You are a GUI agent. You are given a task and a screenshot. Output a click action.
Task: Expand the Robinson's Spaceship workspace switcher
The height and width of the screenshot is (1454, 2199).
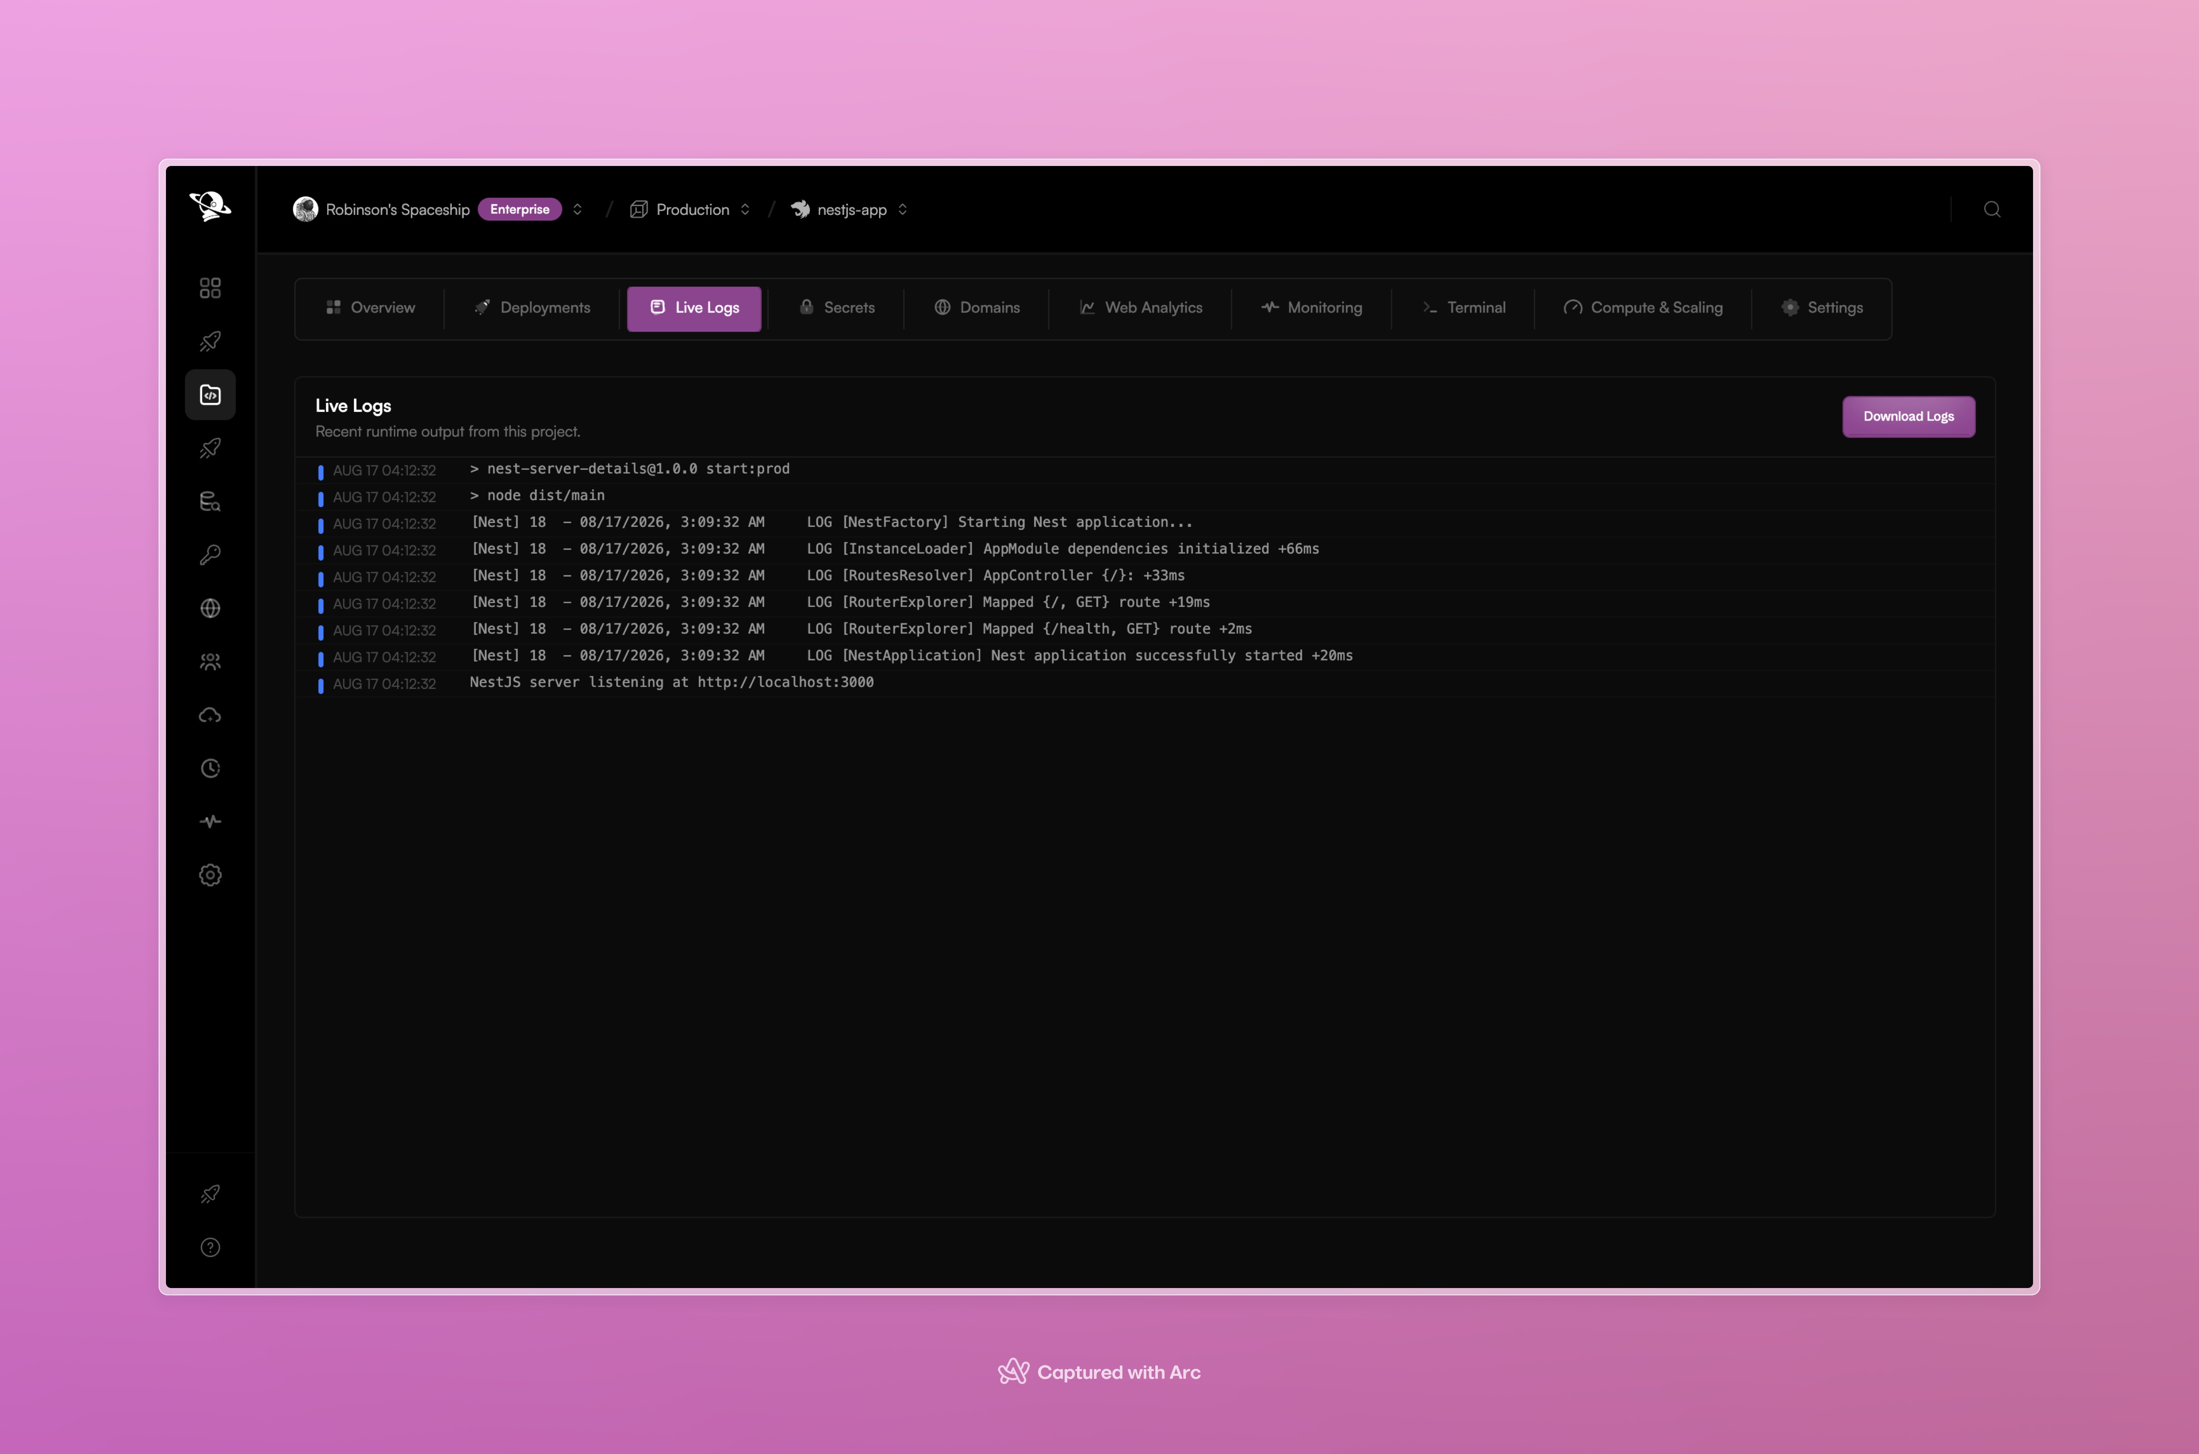(577, 210)
